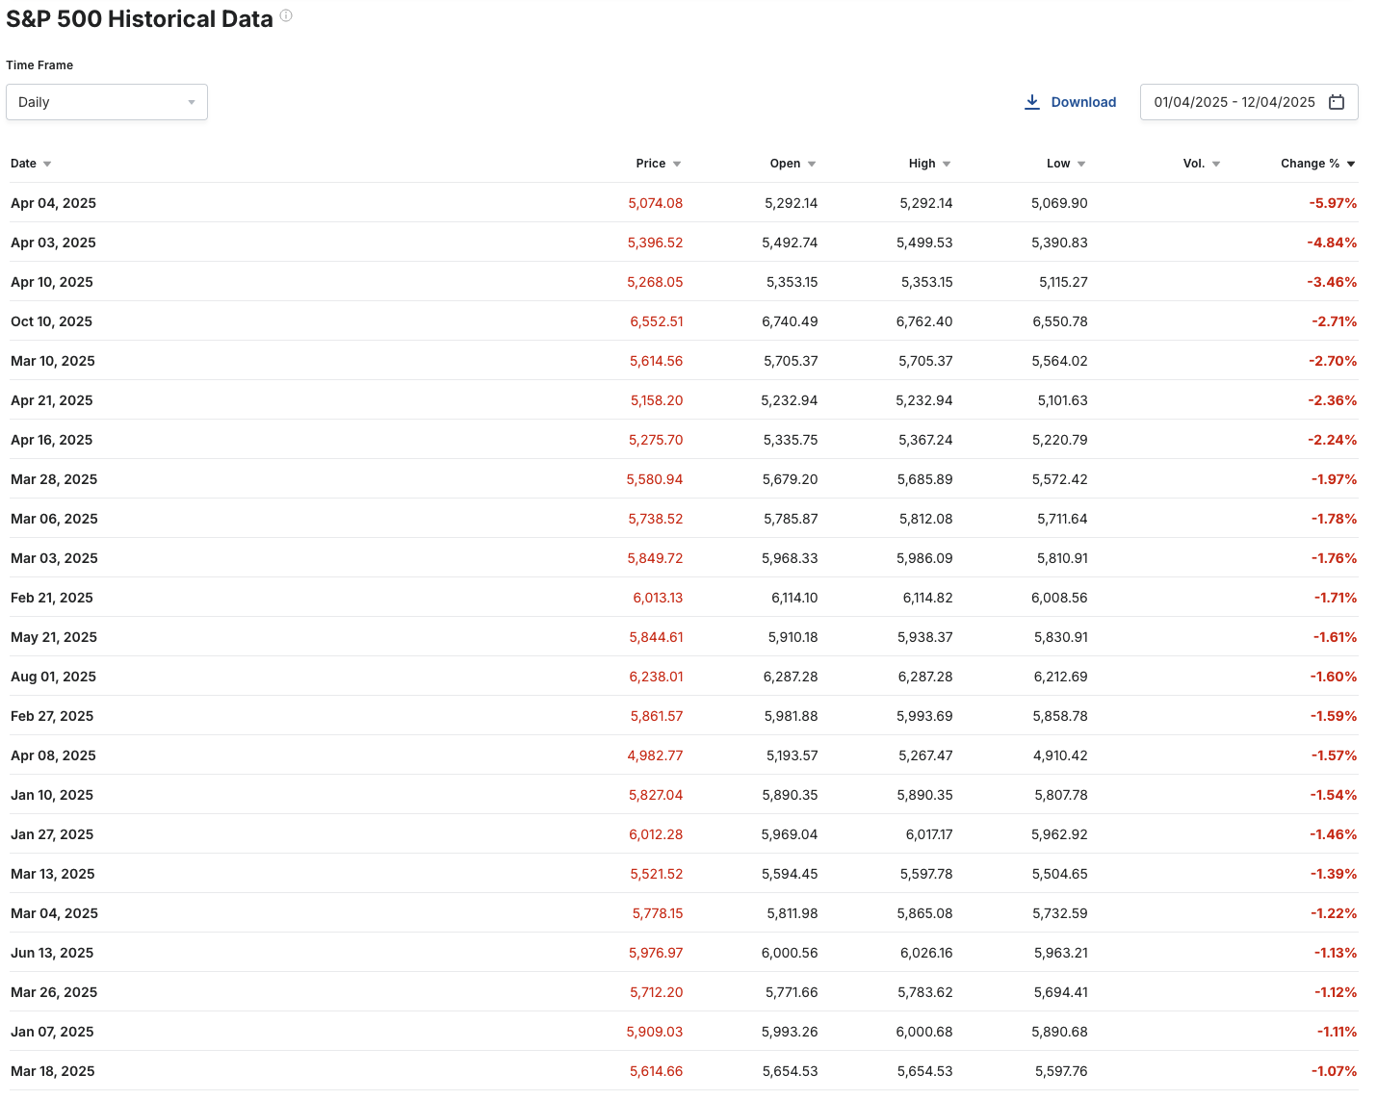This screenshot has height=1100, width=1377.
Task: Click the info icon beside S&P 500 Historical Data
Action: 286,15
